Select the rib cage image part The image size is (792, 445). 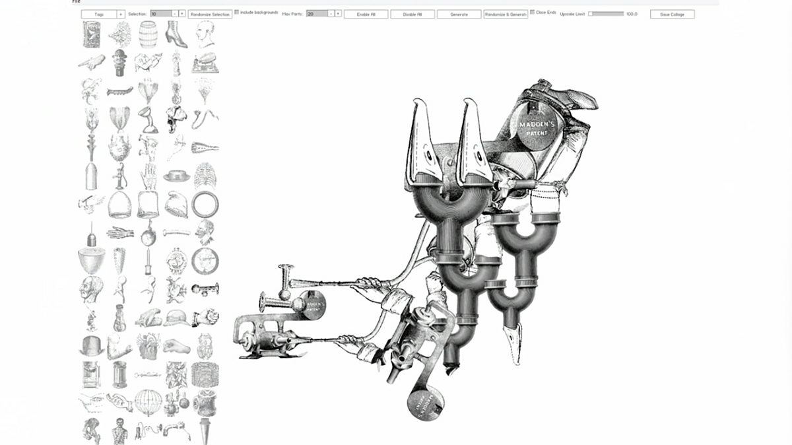click(205, 176)
